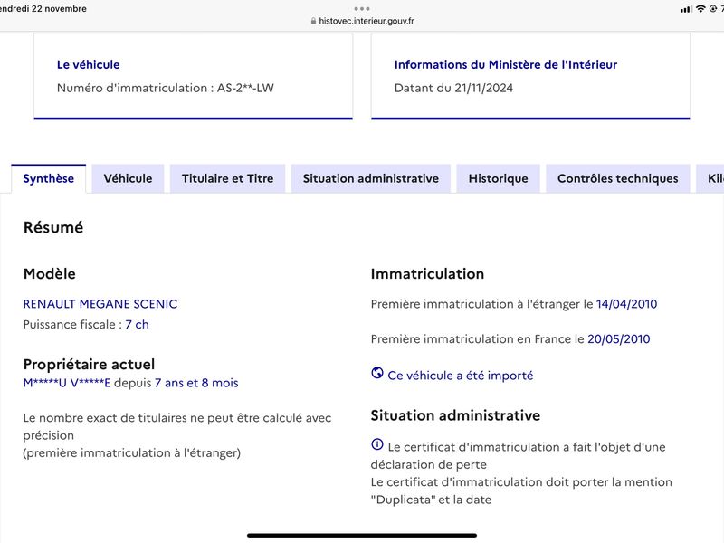The width and height of the screenshot is (724, 543).
Task: Select the date 14/04/2010
Action: 626,304
